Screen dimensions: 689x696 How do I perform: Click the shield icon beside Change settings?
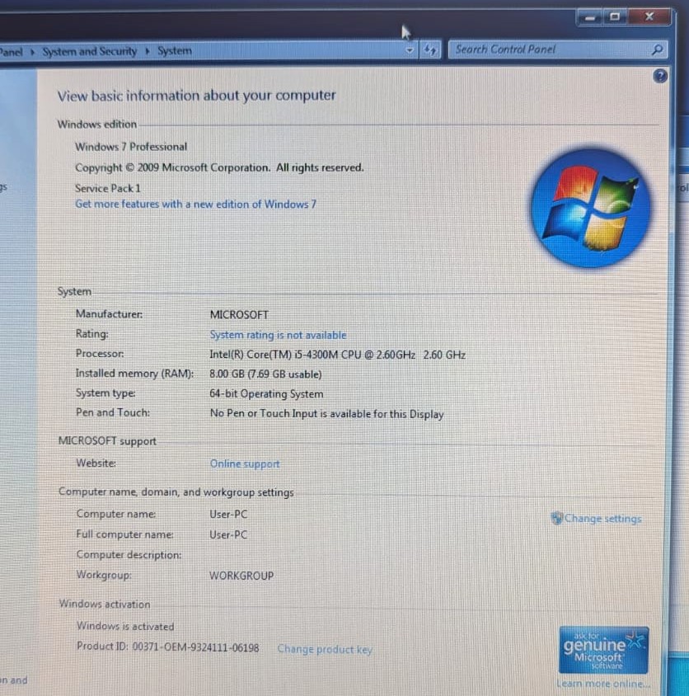(x=556, y=518)
